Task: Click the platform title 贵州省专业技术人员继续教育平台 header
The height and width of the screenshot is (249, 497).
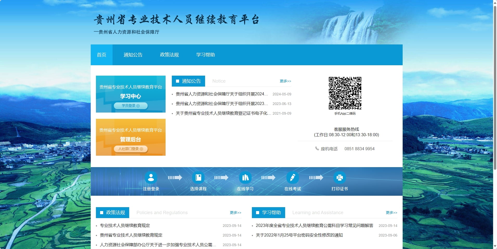Action: click(176, 20)
